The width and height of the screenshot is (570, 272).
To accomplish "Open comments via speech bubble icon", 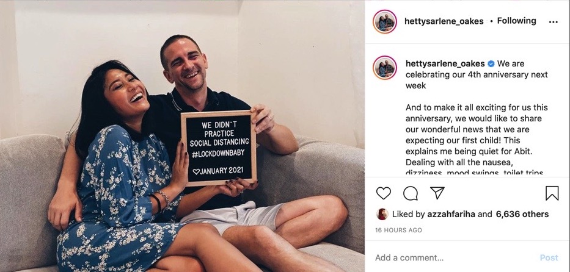I will [411, 193].
